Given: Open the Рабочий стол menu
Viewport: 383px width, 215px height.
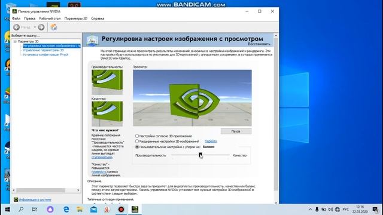Looking at the screenshot, I should [x=50, y=19].
